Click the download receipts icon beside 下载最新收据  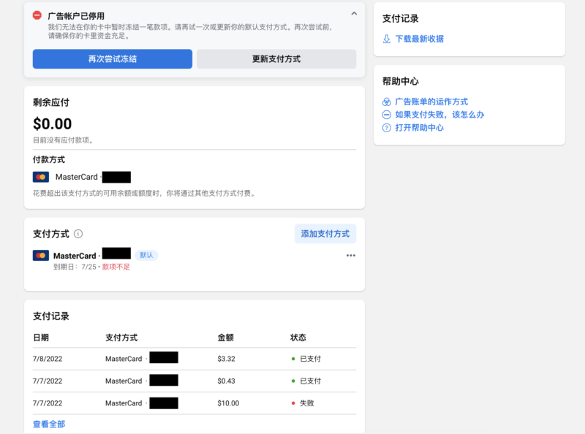coord(386,38)
